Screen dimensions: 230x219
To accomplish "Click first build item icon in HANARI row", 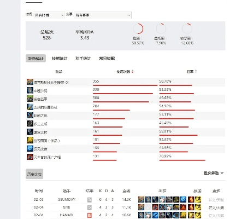I will (x=141, y=215).
